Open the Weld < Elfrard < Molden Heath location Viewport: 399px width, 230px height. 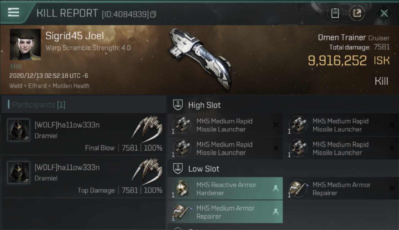pos(49,86)
